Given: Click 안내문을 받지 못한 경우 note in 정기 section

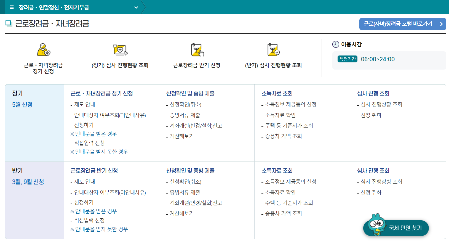Looking at the screenshot, I should (99, 152).
